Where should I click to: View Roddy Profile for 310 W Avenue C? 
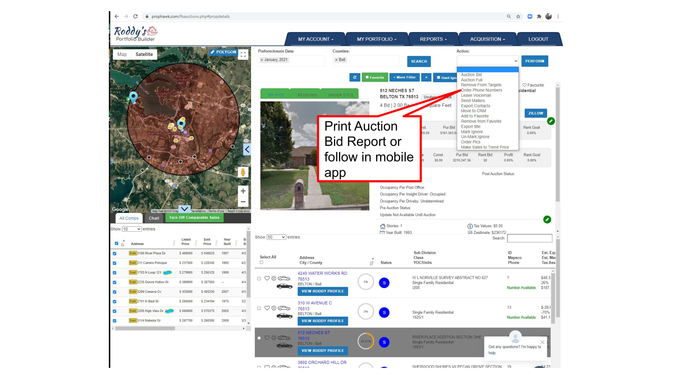[323, 321]
